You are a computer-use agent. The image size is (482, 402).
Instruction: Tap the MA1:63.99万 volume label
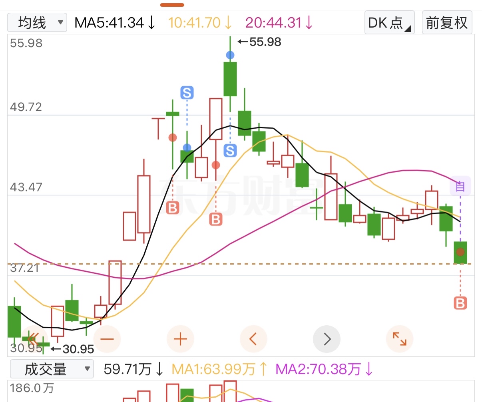click(x=219, y=369)
